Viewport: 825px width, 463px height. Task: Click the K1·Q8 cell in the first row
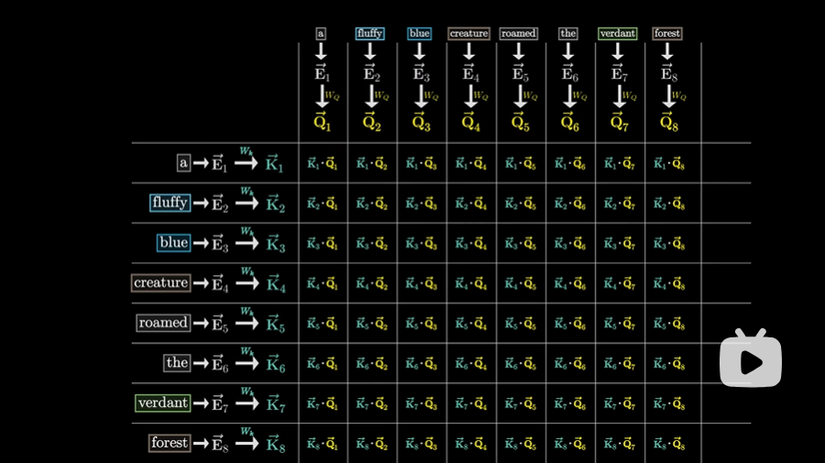pos(669,164)
